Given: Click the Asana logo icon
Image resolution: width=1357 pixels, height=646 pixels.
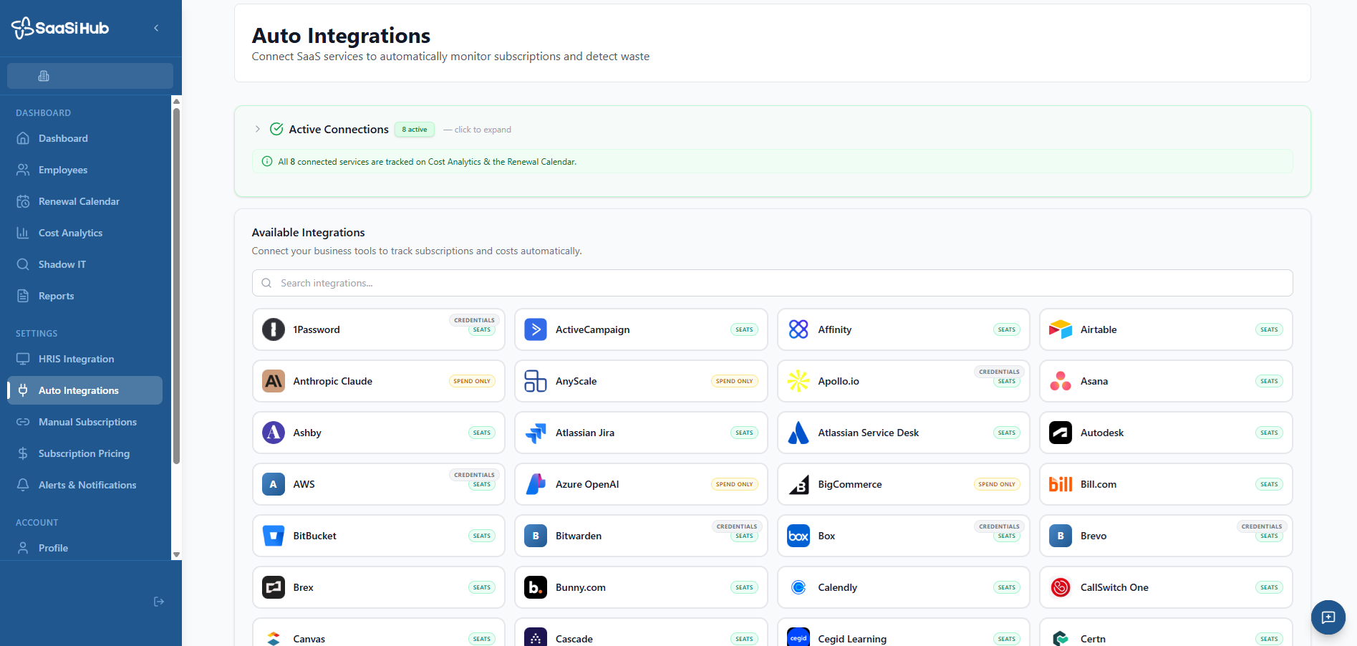Looking at the screenshot, I should click(1061, 381).
